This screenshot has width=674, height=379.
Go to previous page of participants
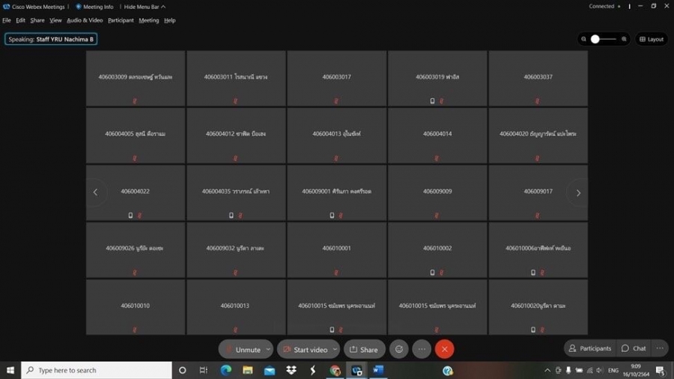pos(95,192)
